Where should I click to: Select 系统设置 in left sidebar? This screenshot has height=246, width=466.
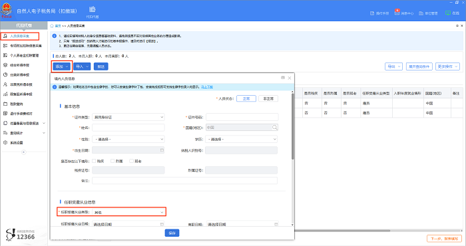click(17, 143)
